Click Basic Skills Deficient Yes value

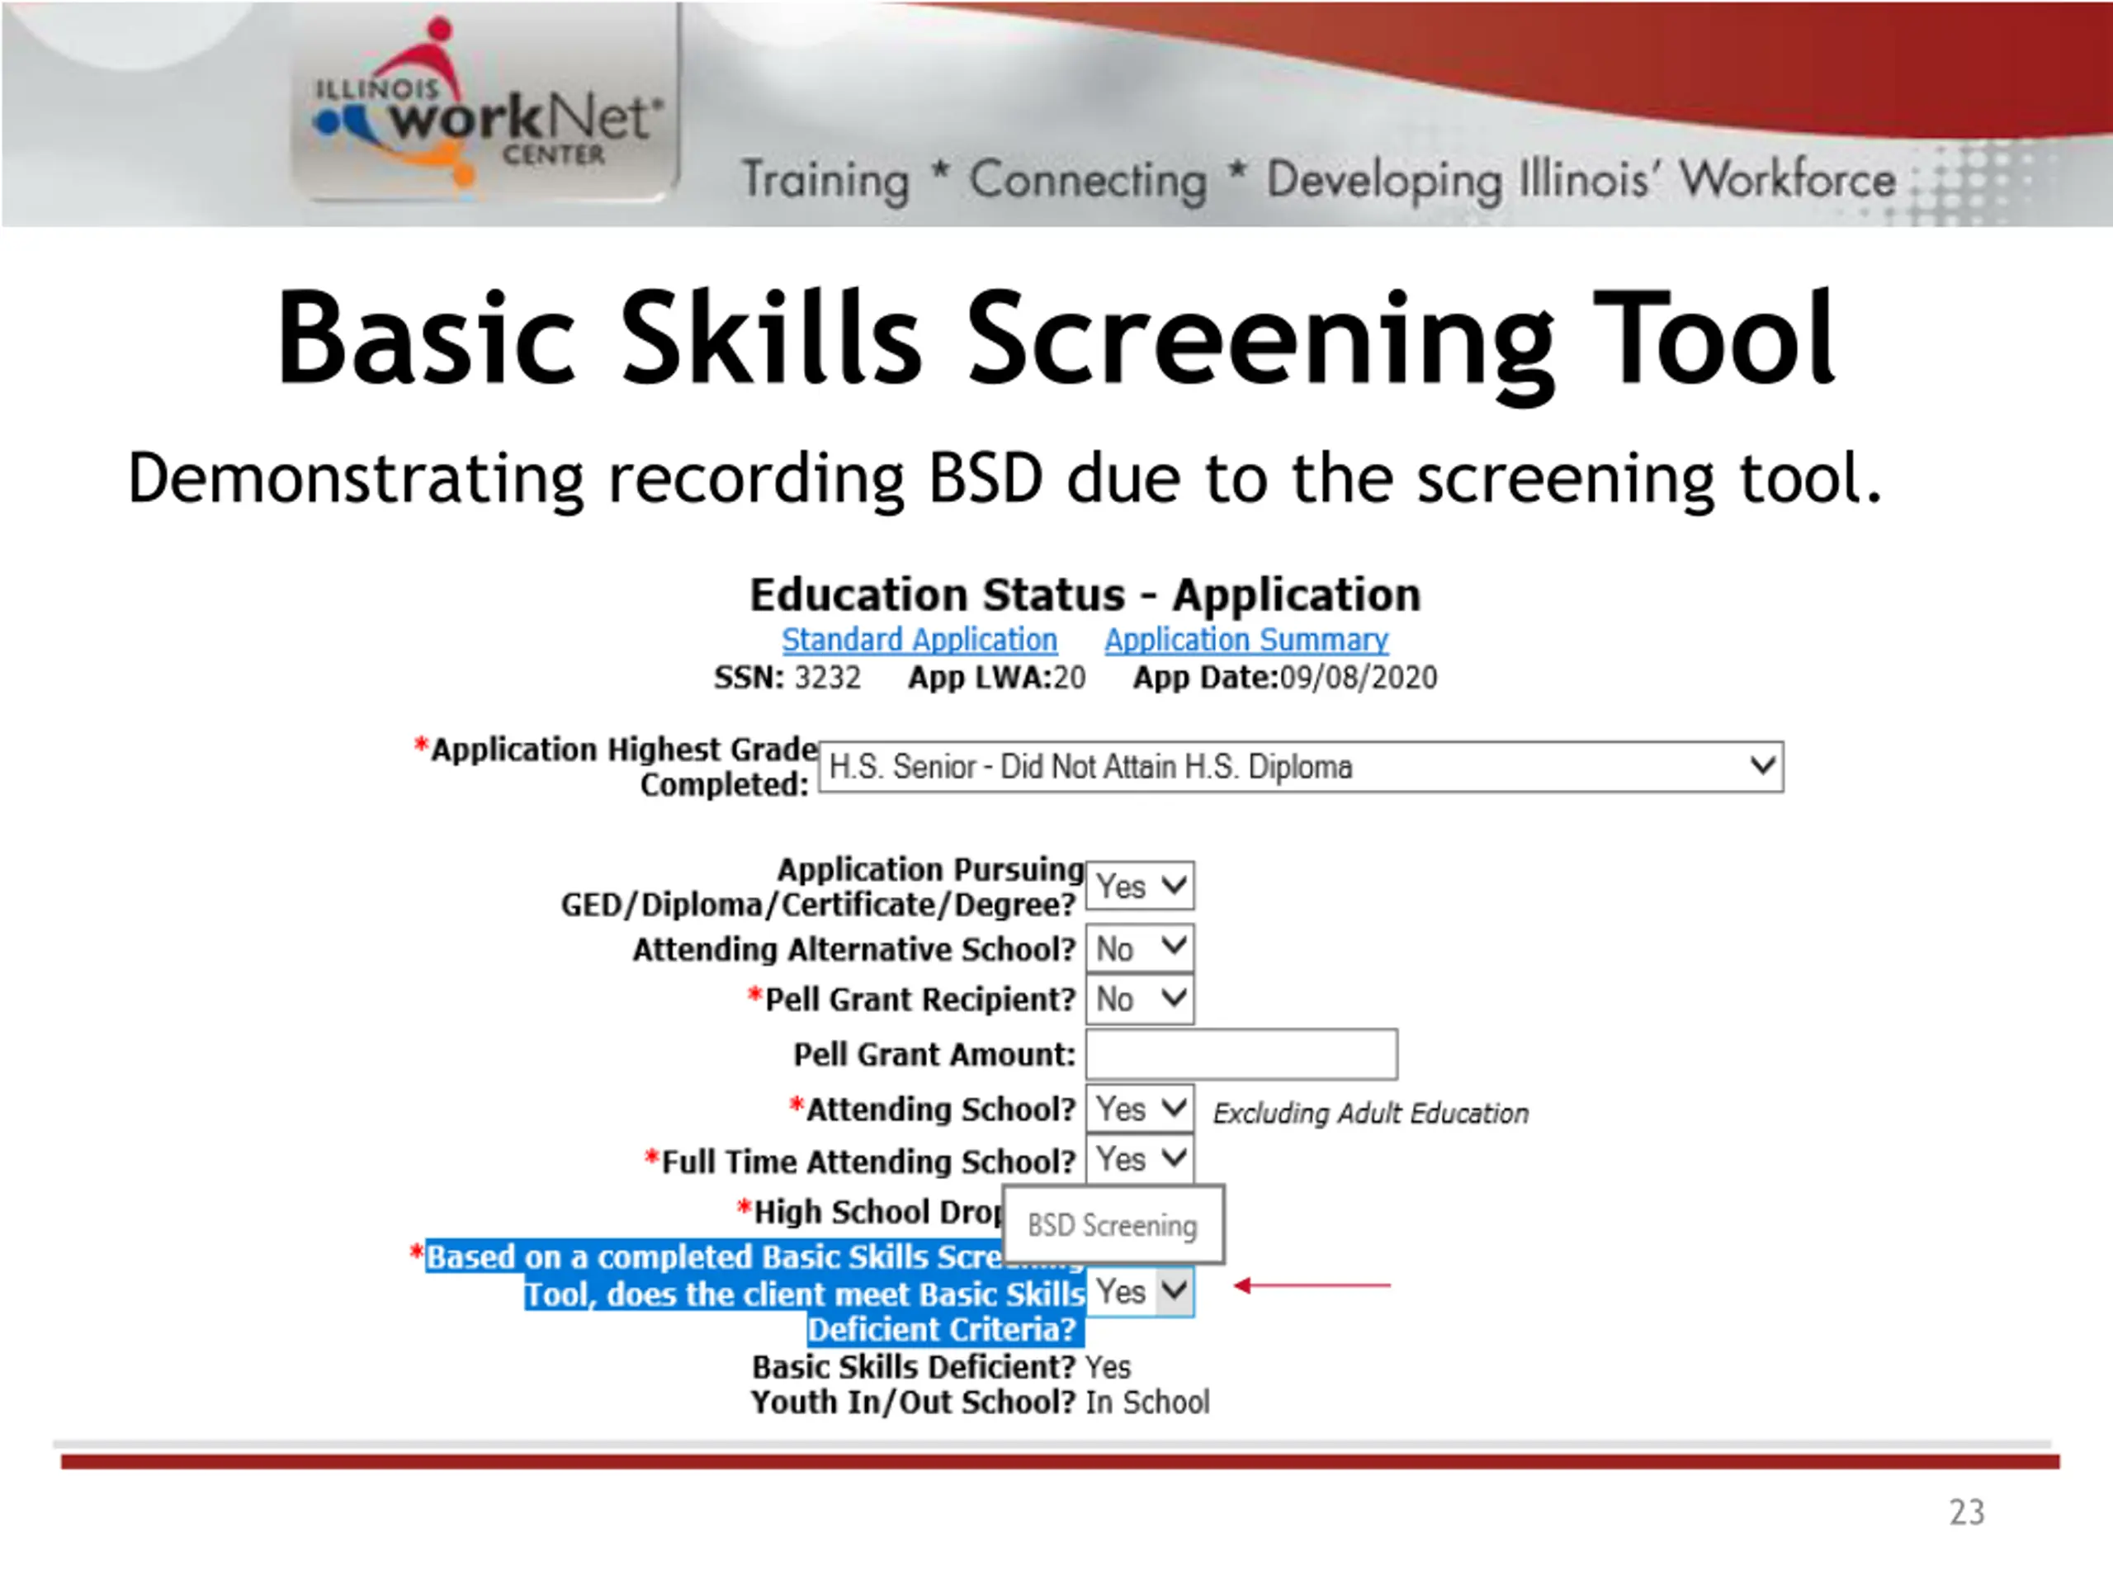pos(1108,1367)
